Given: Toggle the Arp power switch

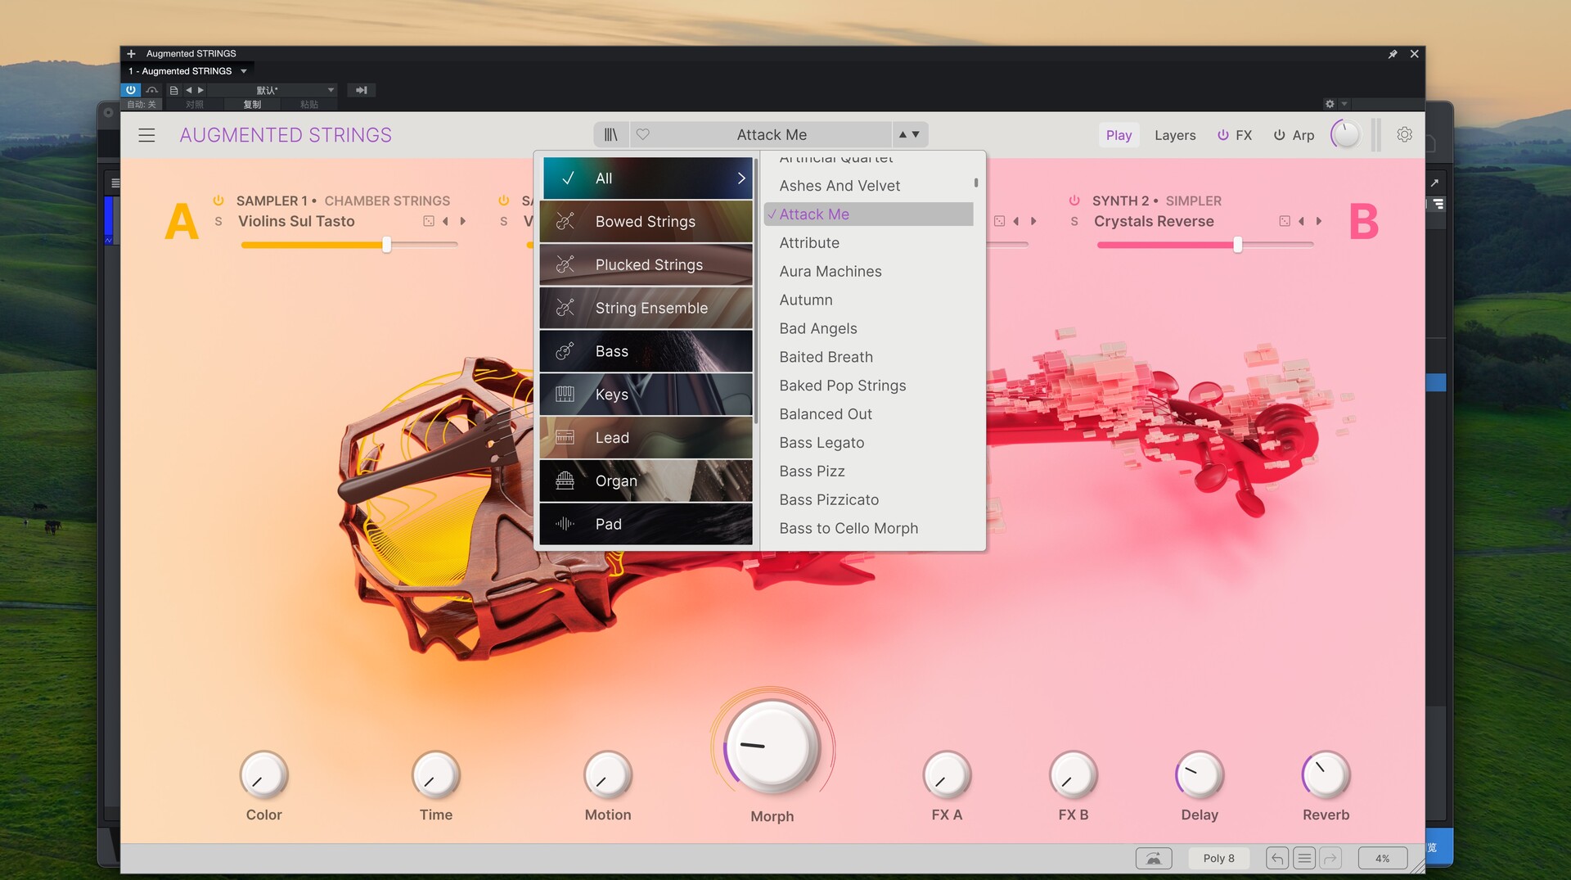Looking at the screenshot, I should (1279, 135).
